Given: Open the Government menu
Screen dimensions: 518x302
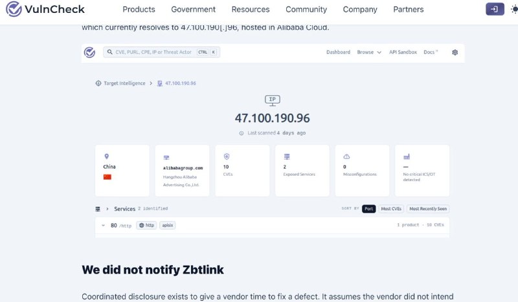Looking at the screenshot, I should (x=193, y=10).
